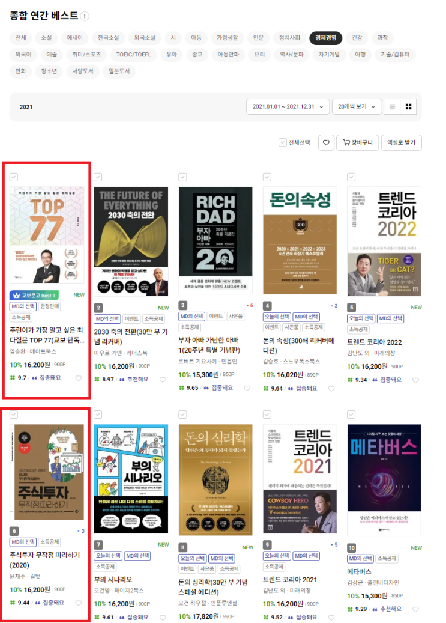Open 돈의 심리학 title link
446x623 pixels.
point(213,587)
